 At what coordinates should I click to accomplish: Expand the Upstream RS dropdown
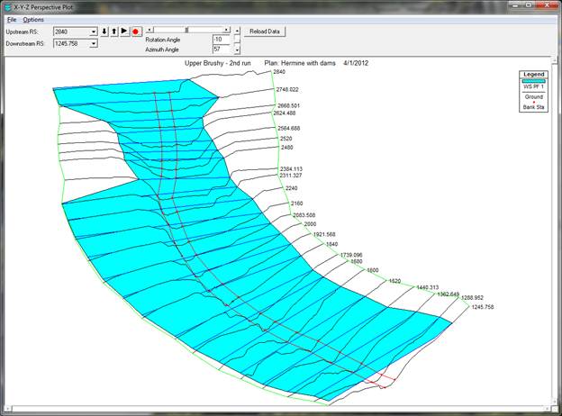click(94, 32)
